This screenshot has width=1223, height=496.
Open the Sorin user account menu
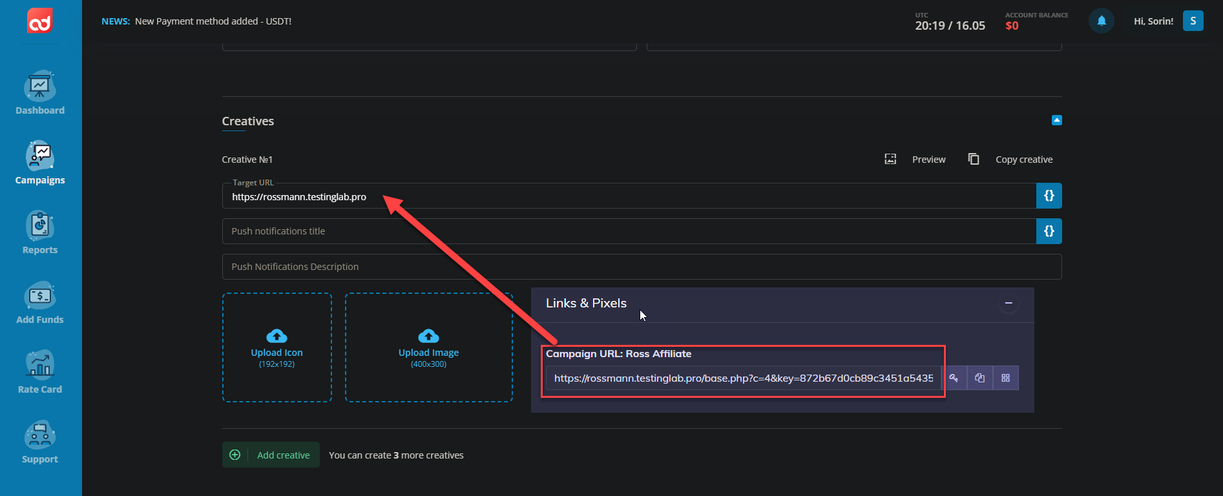(x=1193, y=21)
